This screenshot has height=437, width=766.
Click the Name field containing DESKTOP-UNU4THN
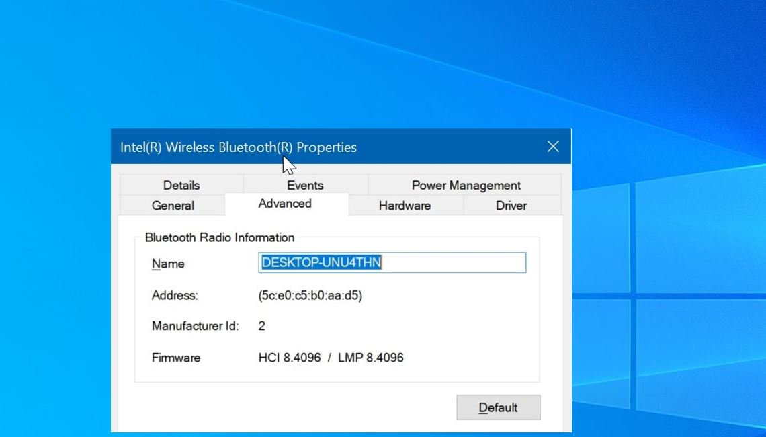392,262
